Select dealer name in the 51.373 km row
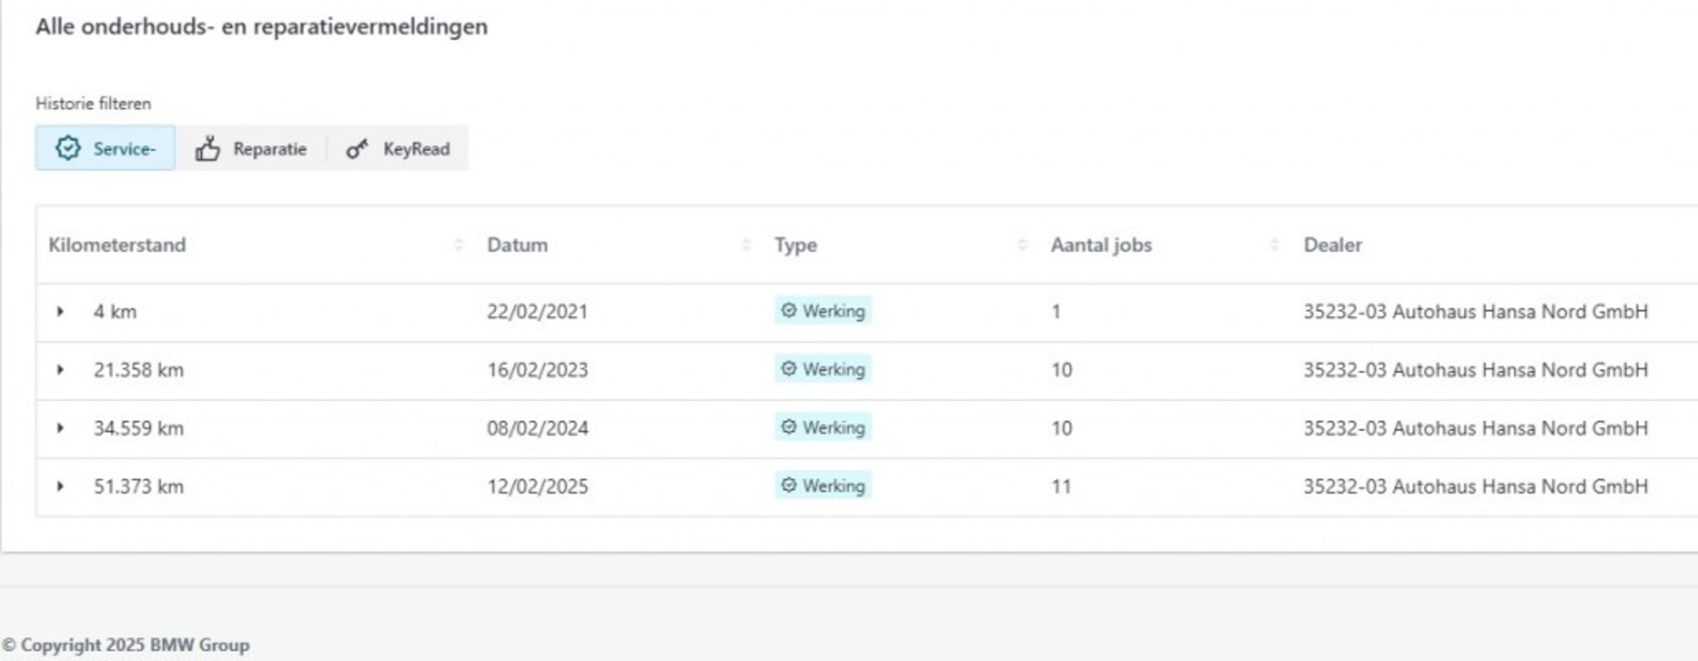The image size is (1698, 661). coord(1475,487)
